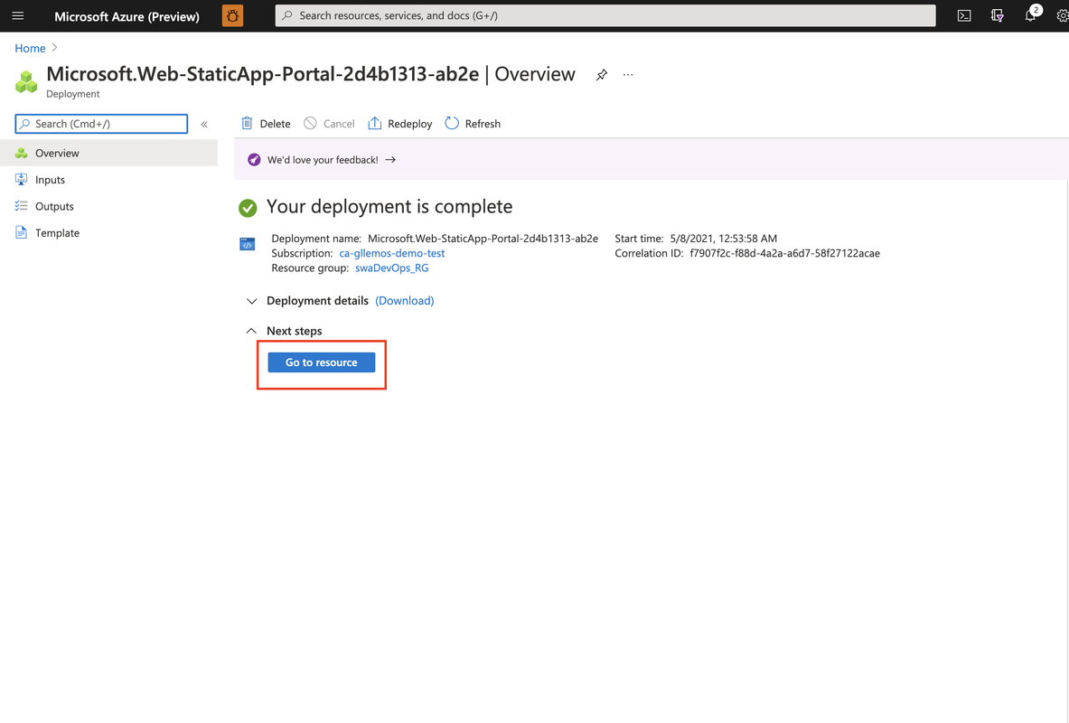Viewport: 1069px width, 723px height.
Task: Click the static web app resource icon
Action: click(x=248, y=243)
